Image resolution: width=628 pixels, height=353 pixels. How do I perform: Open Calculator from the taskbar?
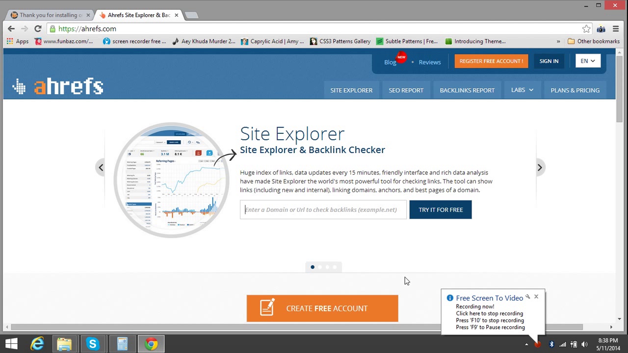point(122,344)
